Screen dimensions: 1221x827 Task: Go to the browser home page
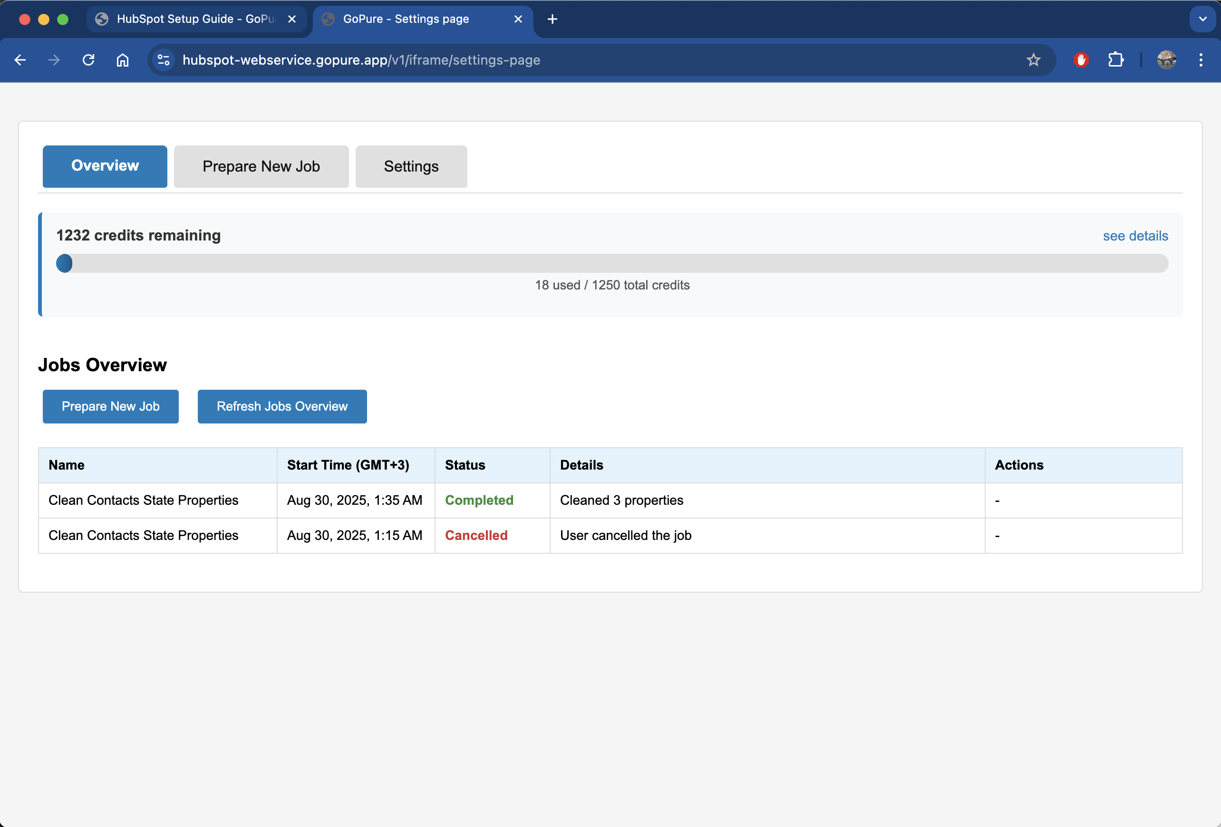(122, 60)
